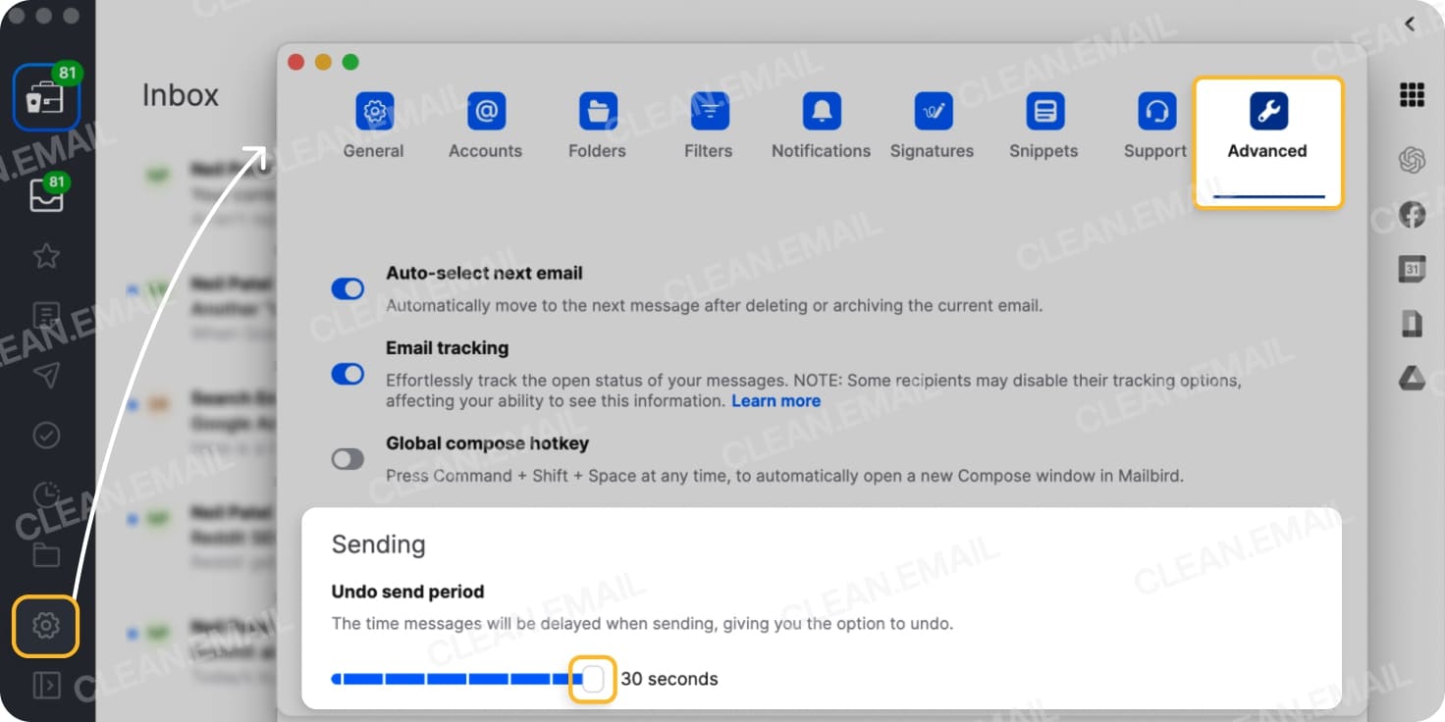Screen dimensions: 1445x722
Task: Open the Support tab
Action: tap(1154, 124)
